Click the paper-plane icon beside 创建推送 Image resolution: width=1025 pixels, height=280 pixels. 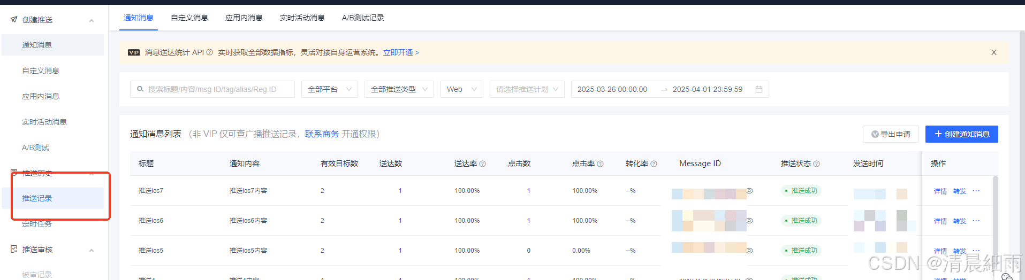pyautogui.click(x=14, y=19)
